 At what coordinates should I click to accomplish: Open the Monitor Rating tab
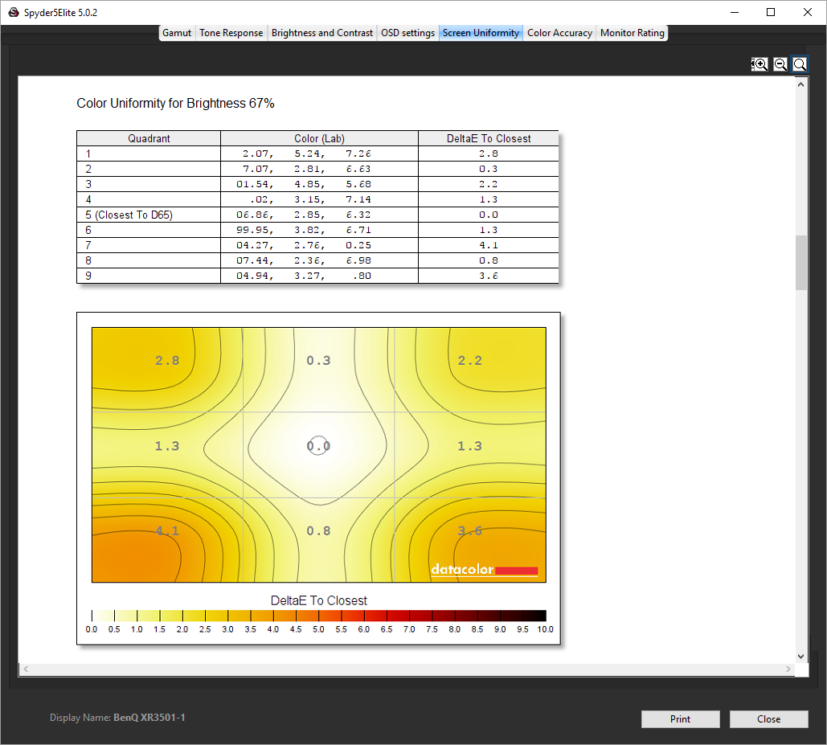click(632, 33)
